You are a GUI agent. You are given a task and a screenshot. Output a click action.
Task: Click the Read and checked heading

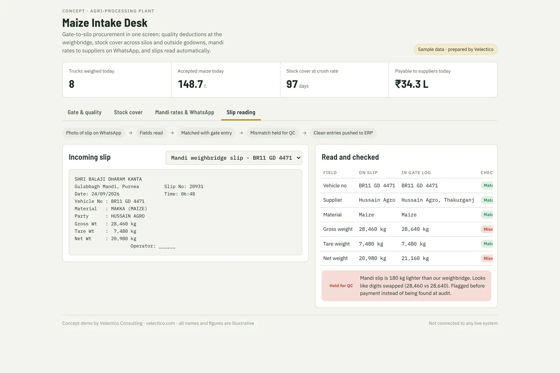[x=350, y=157]
